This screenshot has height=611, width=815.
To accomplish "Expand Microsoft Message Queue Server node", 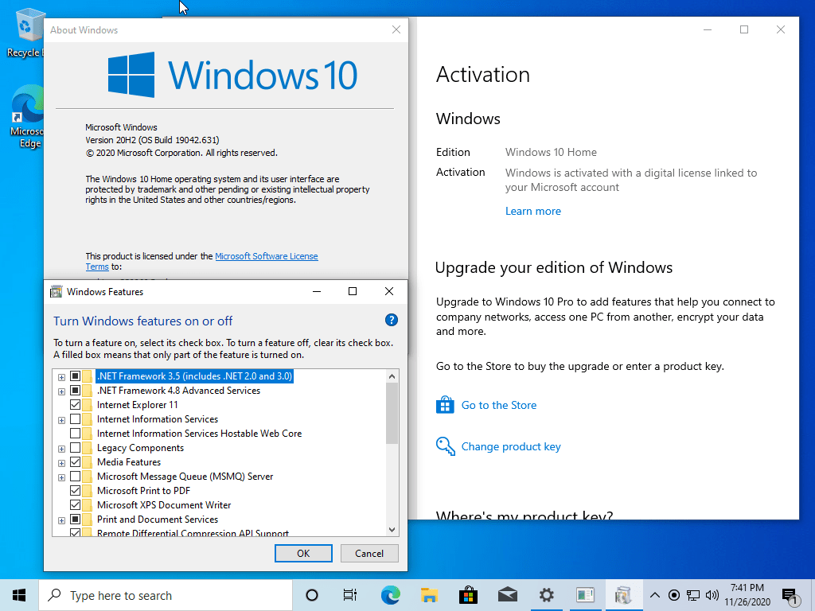I will 61,477.
